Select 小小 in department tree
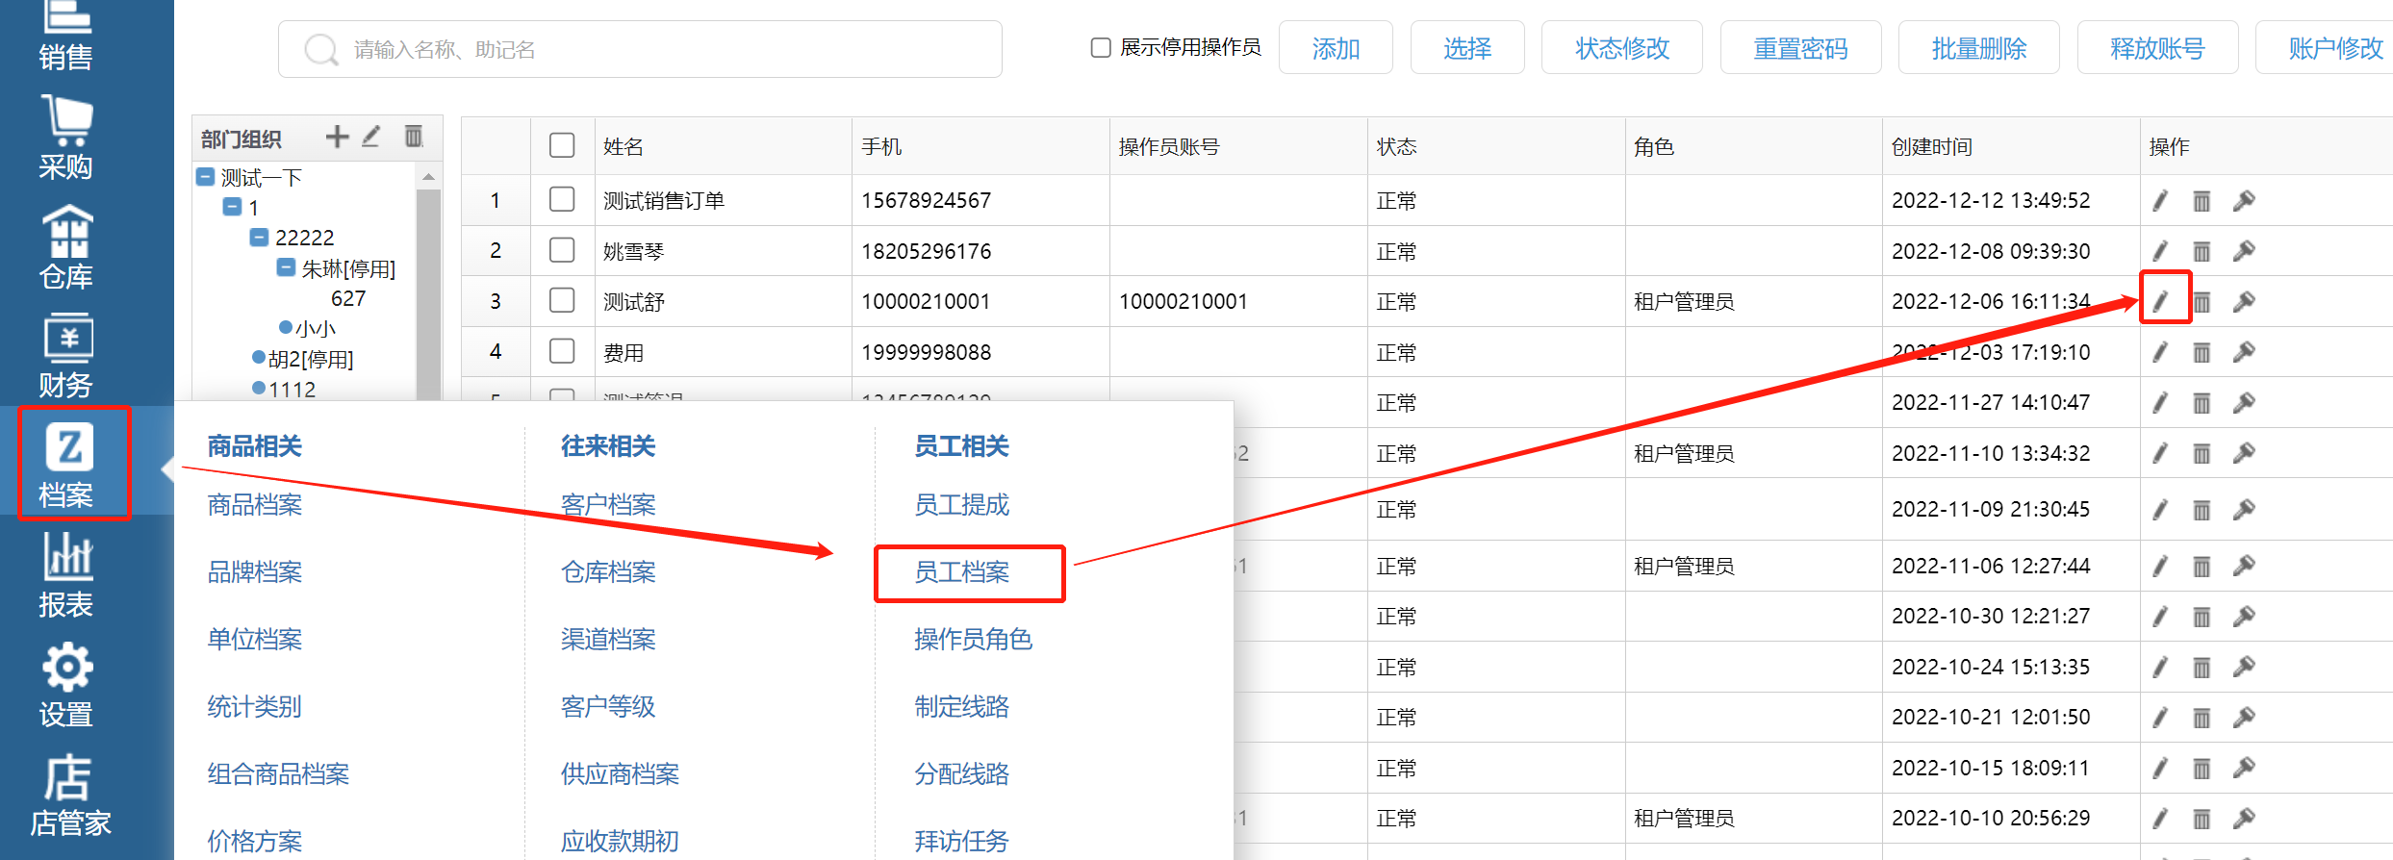Screen dimensions: 2393x860 pos(316,329)
